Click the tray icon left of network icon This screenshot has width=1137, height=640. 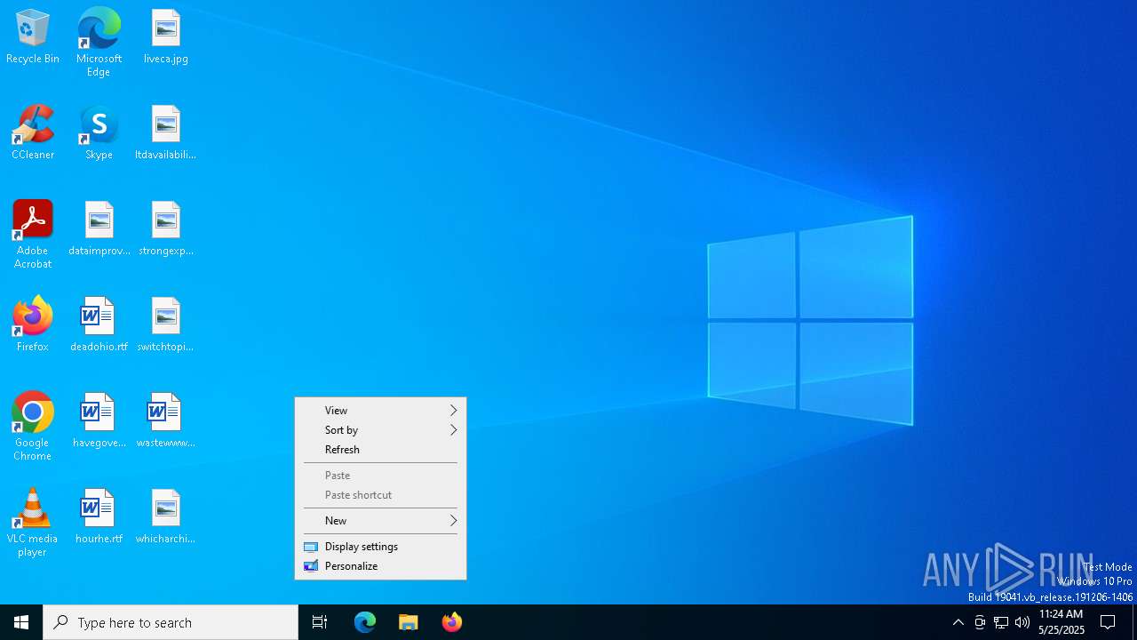[x=980, y=622]
